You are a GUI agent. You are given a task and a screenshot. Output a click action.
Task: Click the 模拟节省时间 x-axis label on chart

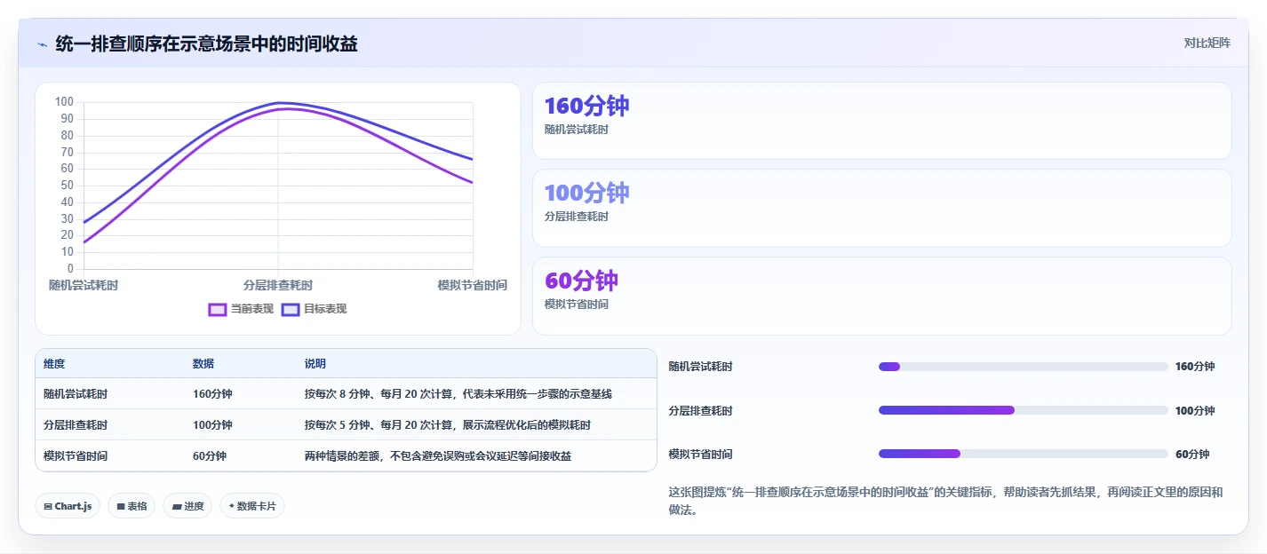(473, 285)
